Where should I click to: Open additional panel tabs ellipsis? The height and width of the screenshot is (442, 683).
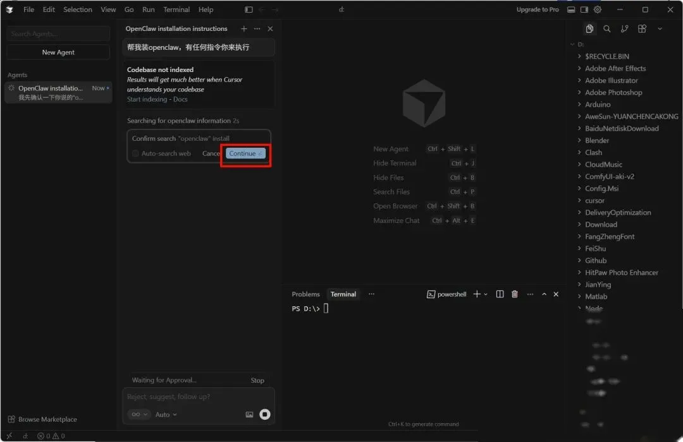pyautogui.click(x=371, y=294)
